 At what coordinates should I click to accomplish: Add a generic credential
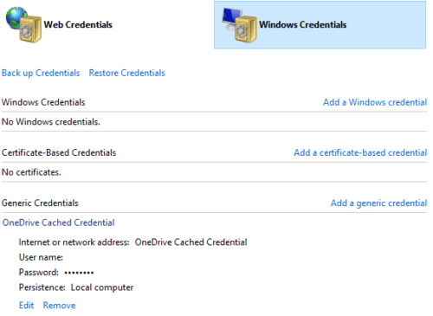(378, 203)
